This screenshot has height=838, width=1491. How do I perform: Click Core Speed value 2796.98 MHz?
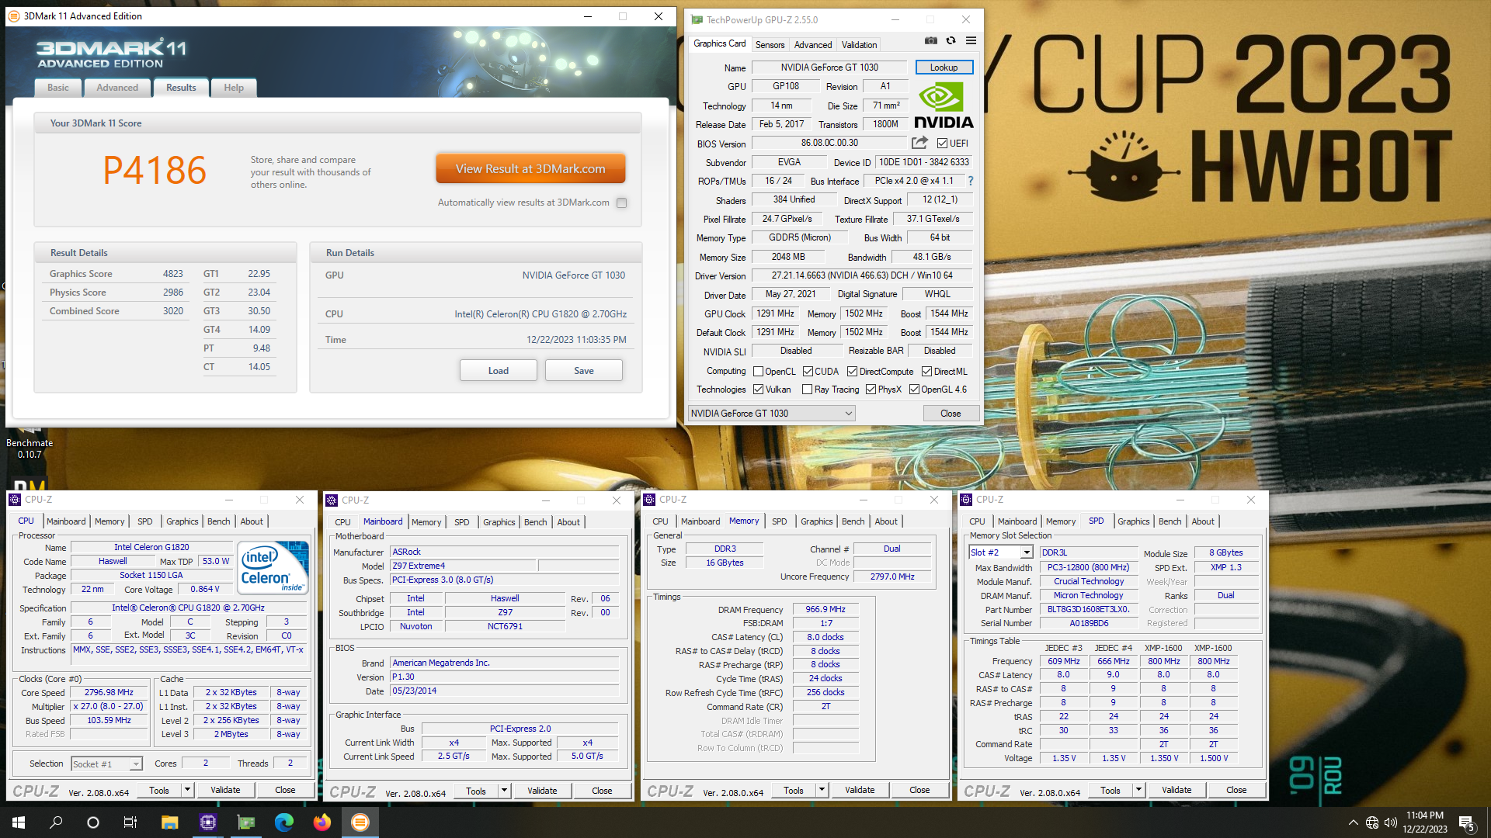(x=109, y=692)
